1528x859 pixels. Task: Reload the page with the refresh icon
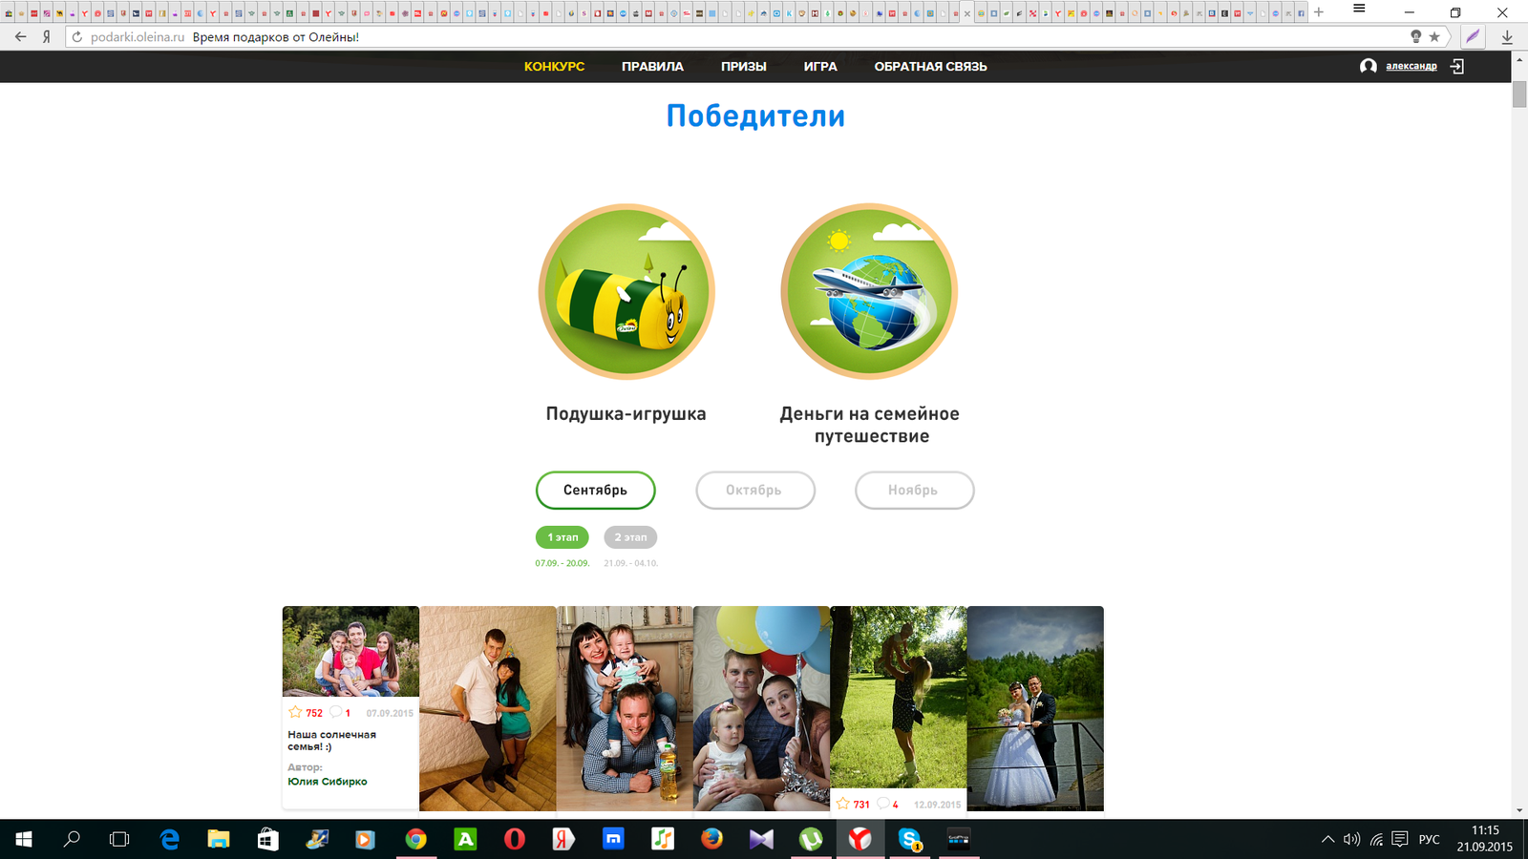click(x=77, y=37)
